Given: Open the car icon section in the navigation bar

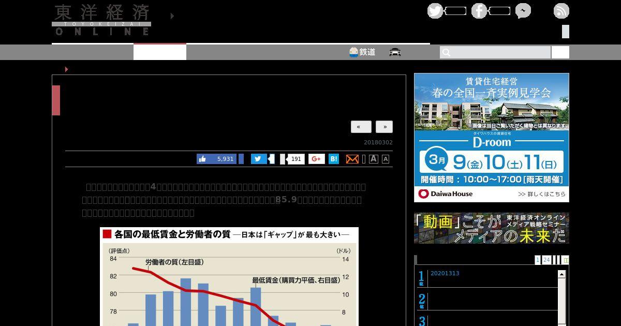Looking at the screenshot, I should coord(395,52).
